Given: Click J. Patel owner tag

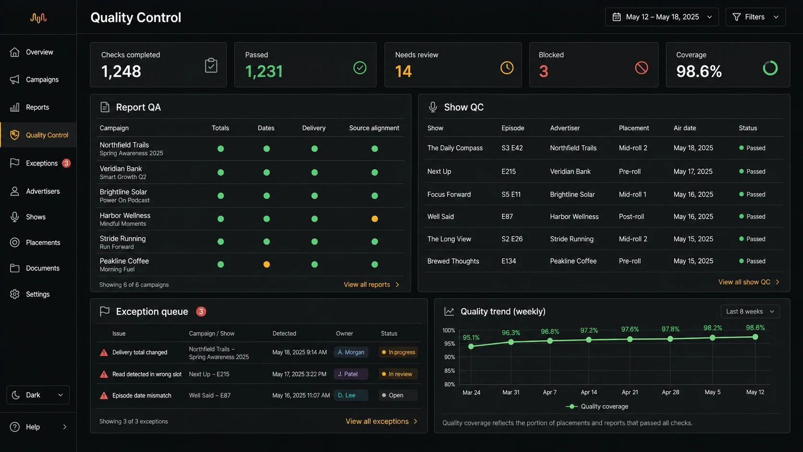Looking at the screenshot, I should click(351, 374).
